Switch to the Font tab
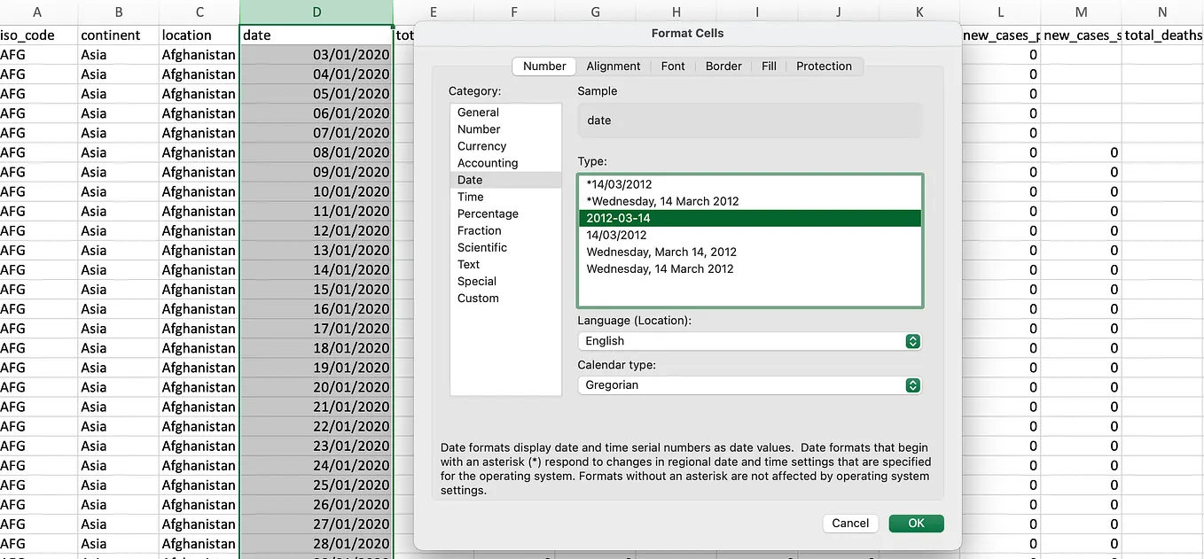 (673, 66)
